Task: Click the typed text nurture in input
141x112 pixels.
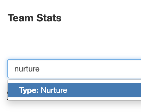Action: tap(27, 69)
